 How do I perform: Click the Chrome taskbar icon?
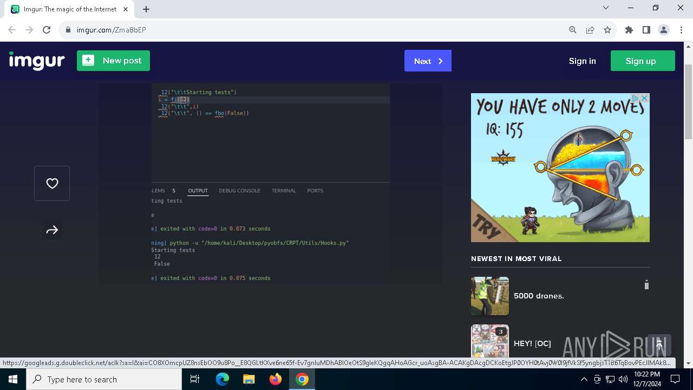coord(302,379)
